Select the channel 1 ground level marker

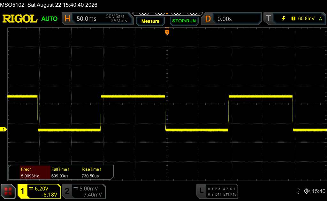click(x=3, y=129)
